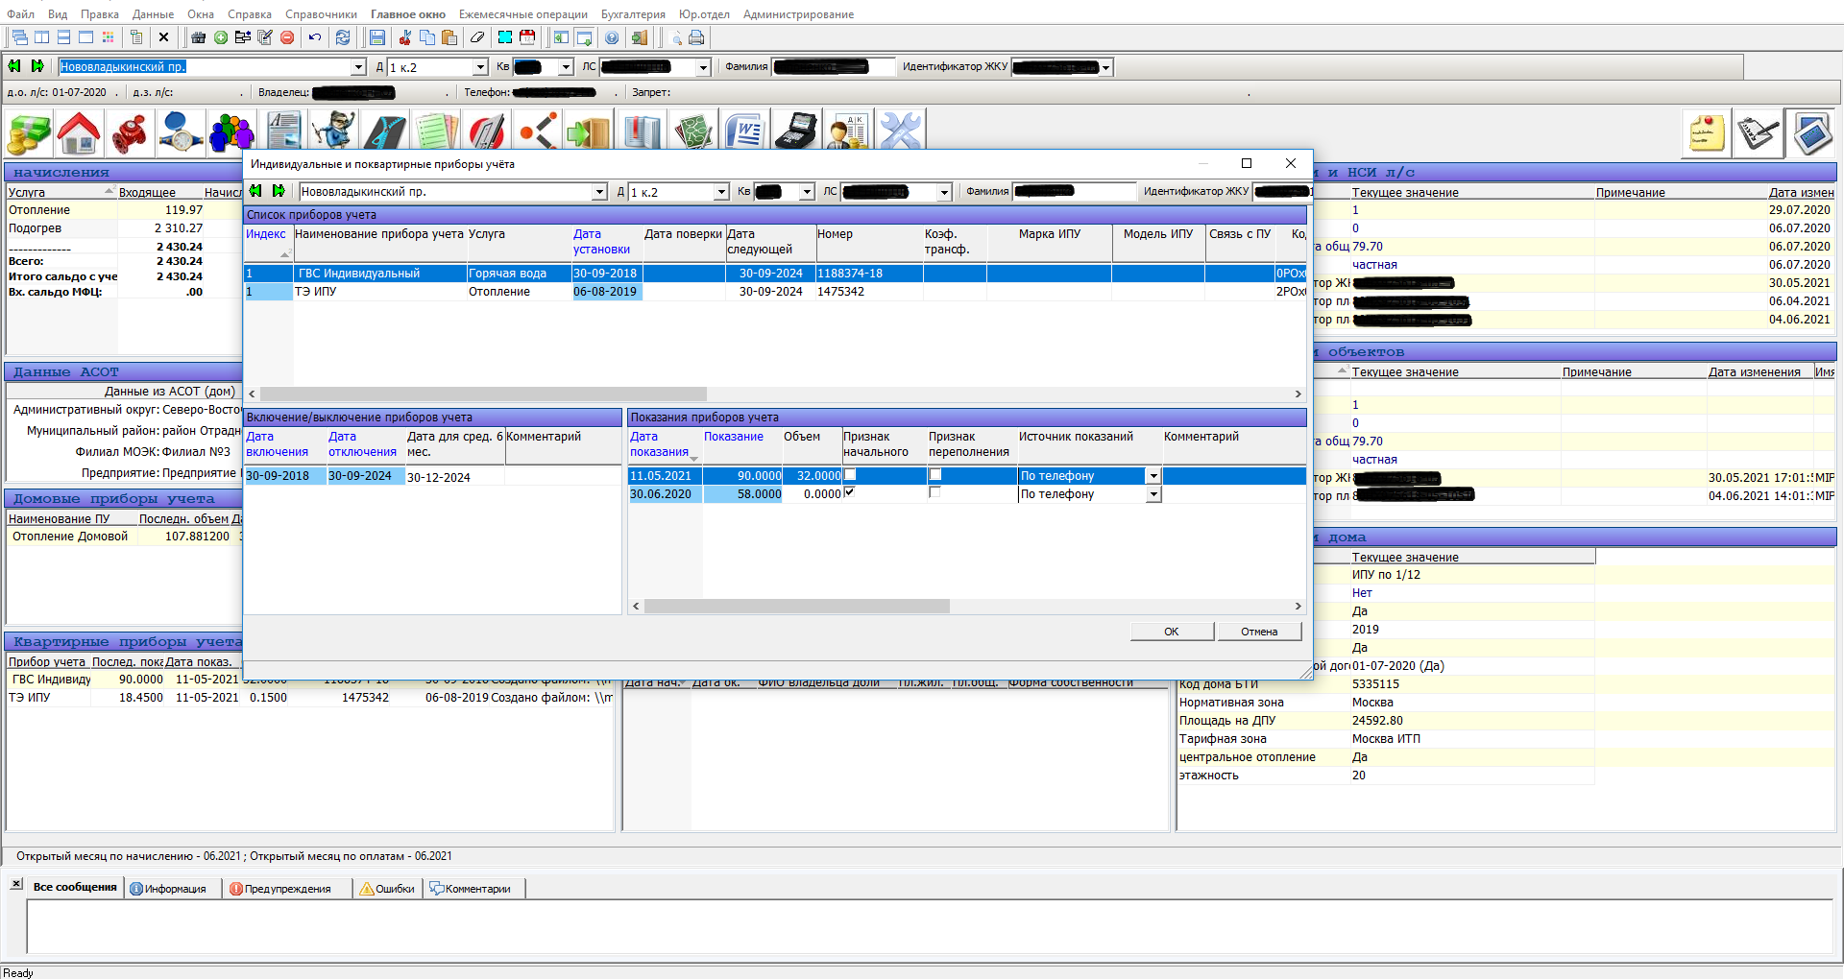Open main window Кв apartment dropdown
The width and height of the screenshot is (1844, 979).
(566, 67)
